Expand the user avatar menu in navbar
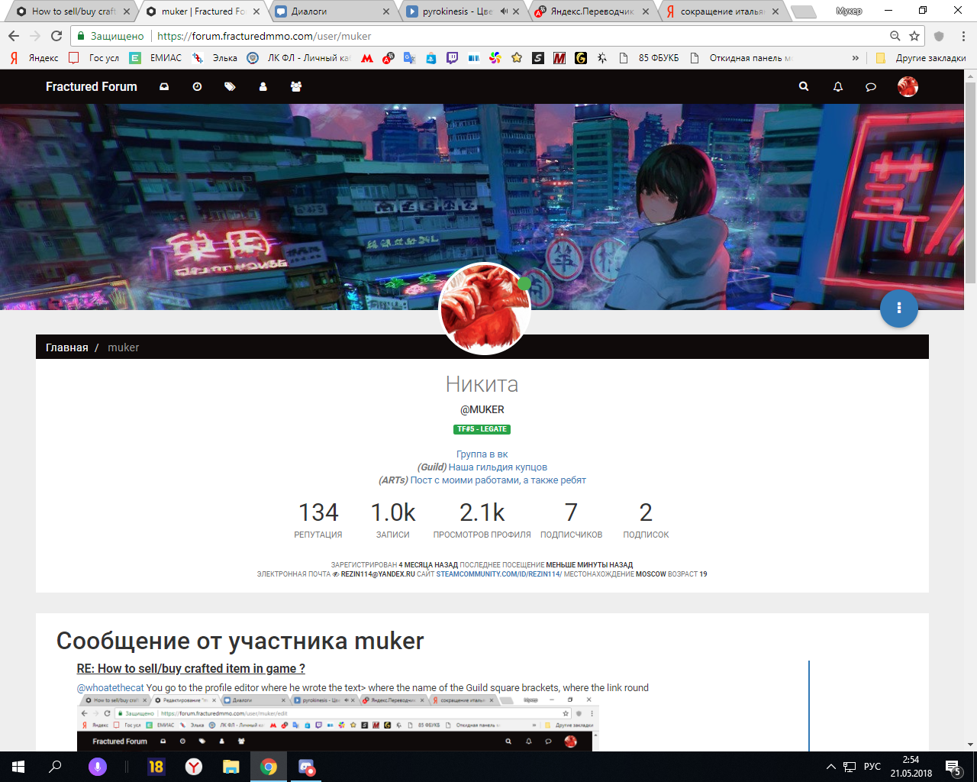Screen dimensions: 977x782 point(908,87)
